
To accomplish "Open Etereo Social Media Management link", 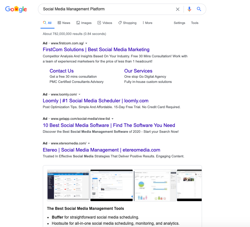I will point(101,150).
